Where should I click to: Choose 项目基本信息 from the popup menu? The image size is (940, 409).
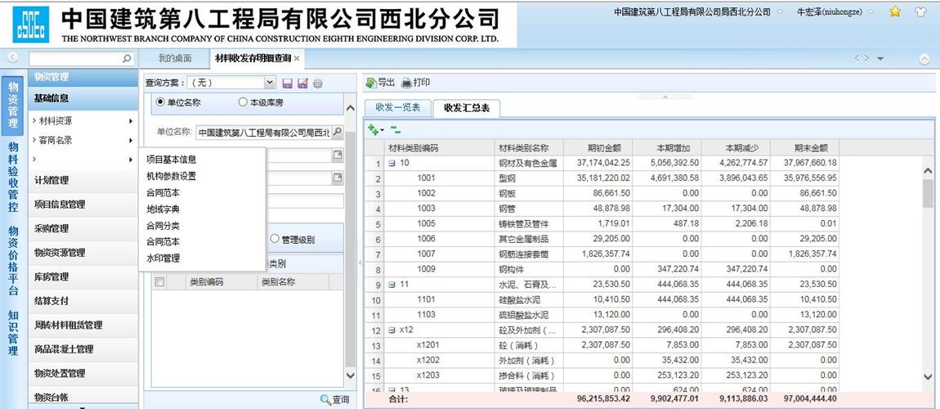(171, 160)
